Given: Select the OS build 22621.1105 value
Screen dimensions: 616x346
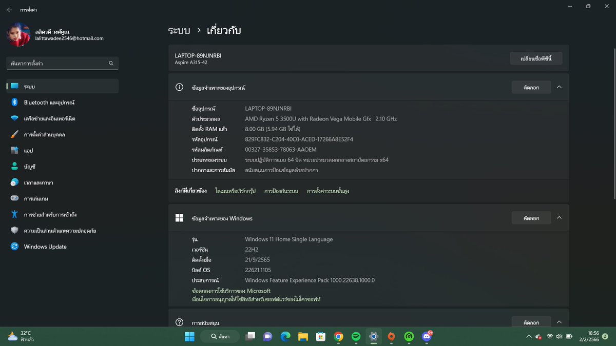Looking at the screenshot, I should click(x=258, y=270).
